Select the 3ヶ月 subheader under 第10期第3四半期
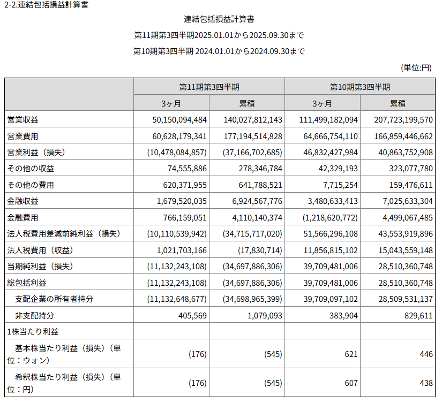 pyautogui.click(x=322, y=103)
